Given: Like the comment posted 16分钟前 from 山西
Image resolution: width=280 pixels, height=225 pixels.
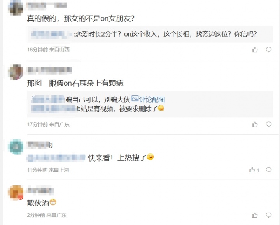Looking at the screenshot, I should [x=255, y=50].
